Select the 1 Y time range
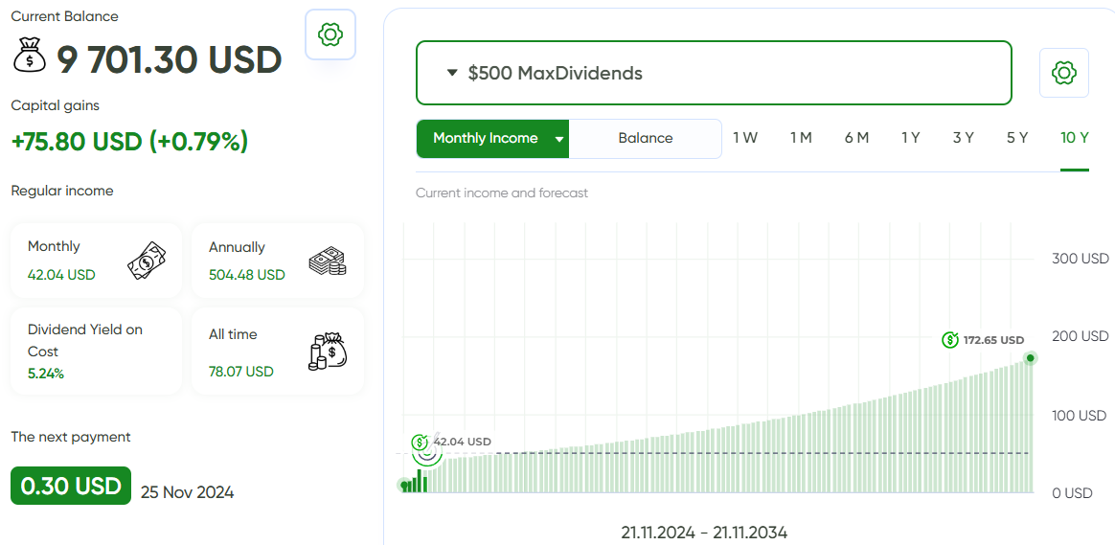This screenshot has width=1115, height=545. [911, 138]
